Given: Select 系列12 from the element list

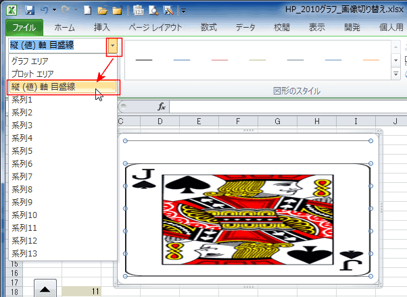Looking at the screenshot, I should click(63, 241).
